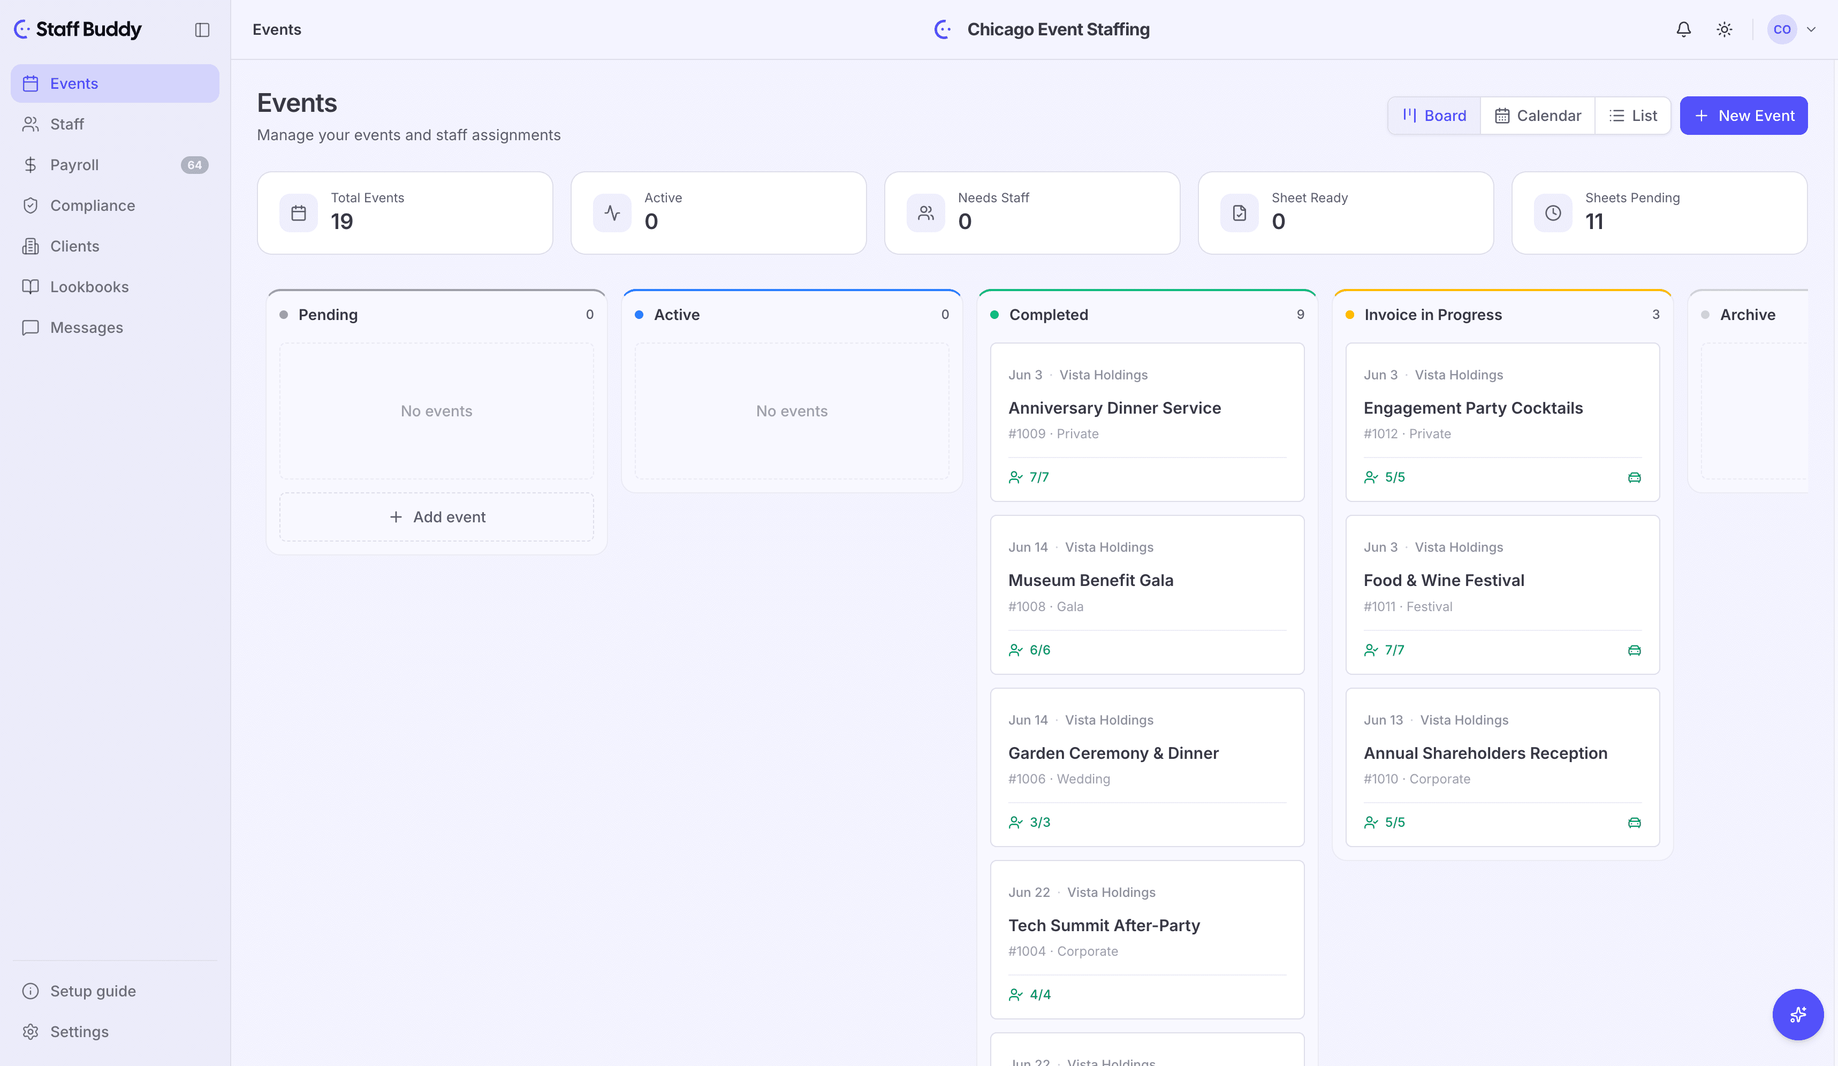Open the Setup guide
The height and width of the screenshot is (1066, 1838).
tap(115, 991)
